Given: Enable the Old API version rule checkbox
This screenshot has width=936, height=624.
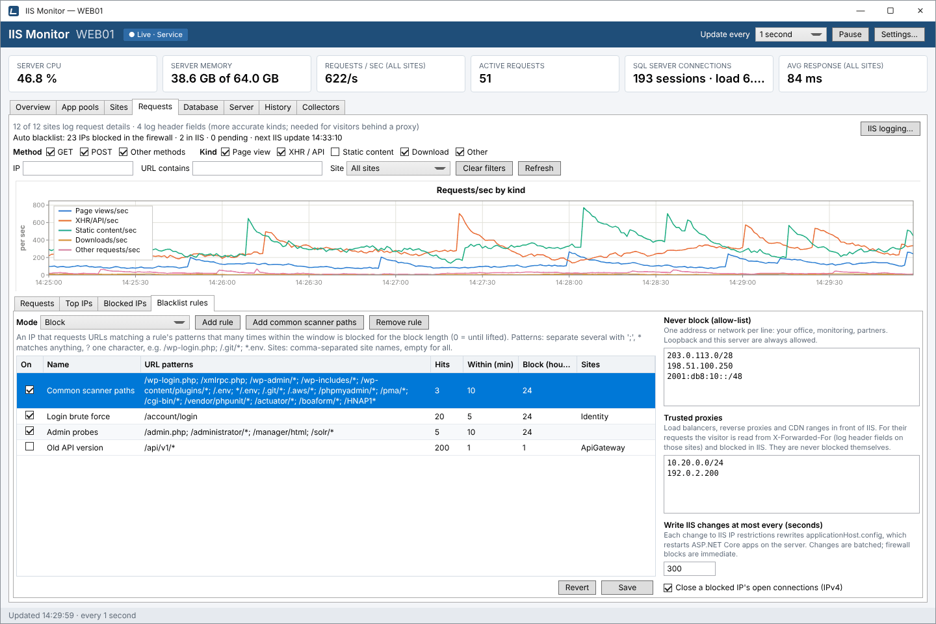Looking at the screenshot, I should point(29,447).
